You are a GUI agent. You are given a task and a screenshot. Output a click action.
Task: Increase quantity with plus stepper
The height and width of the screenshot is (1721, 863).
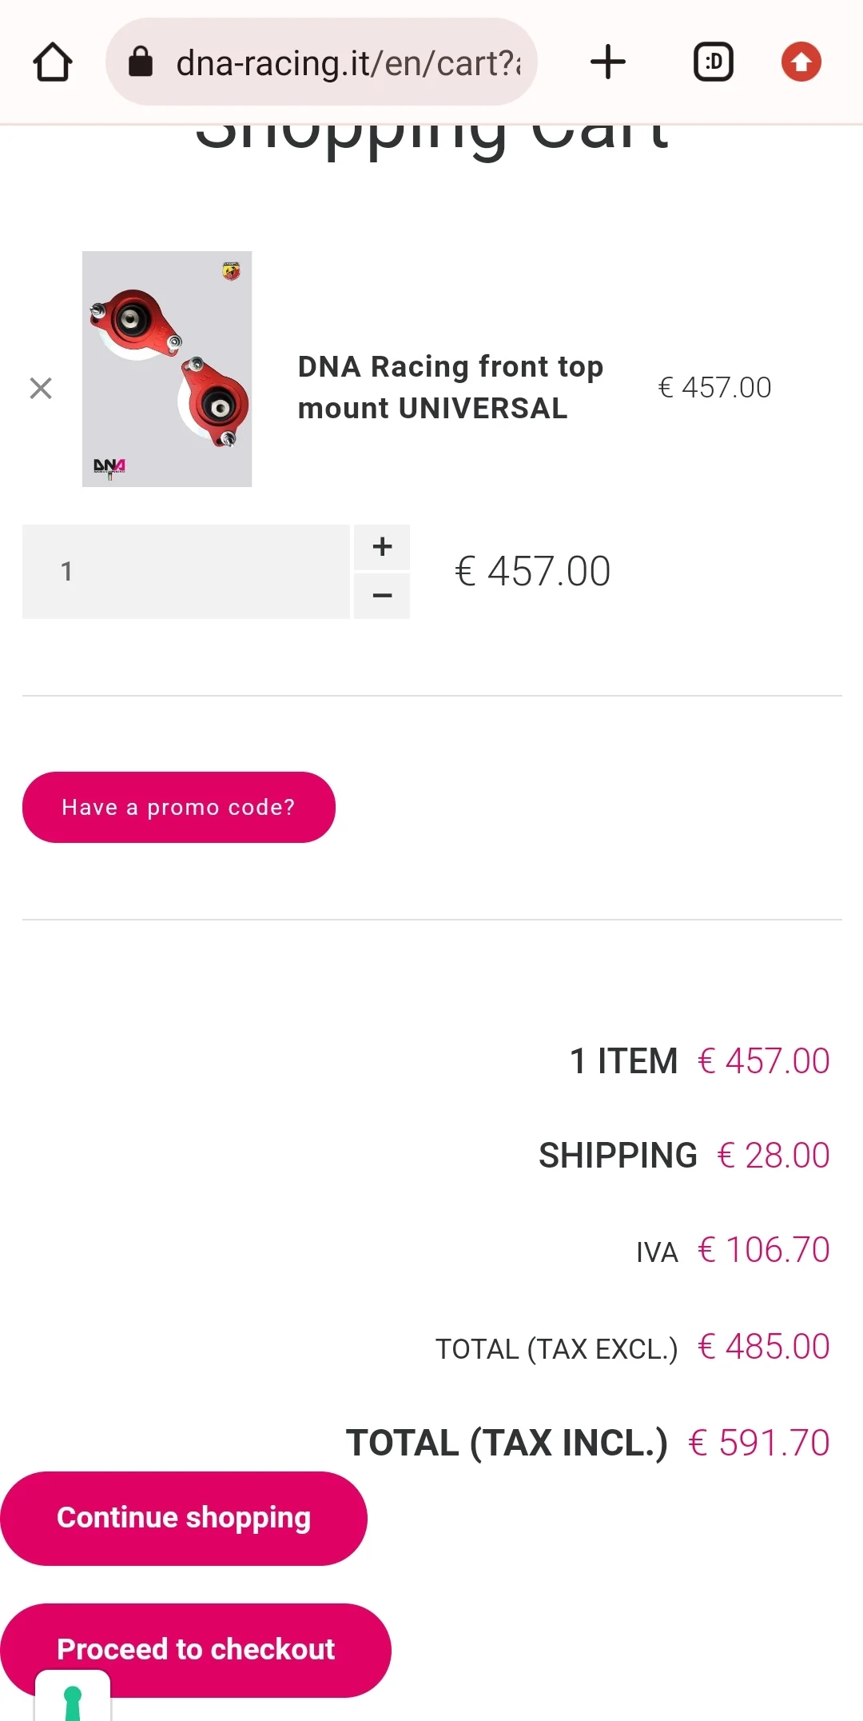point(382,547)
